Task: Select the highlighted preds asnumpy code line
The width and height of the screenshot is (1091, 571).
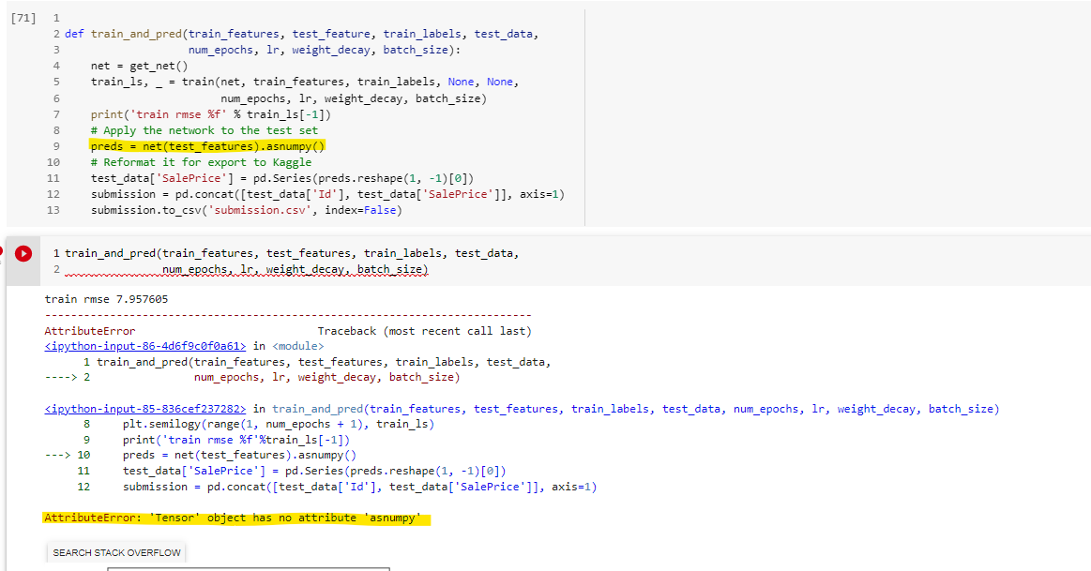Action: 208,145
